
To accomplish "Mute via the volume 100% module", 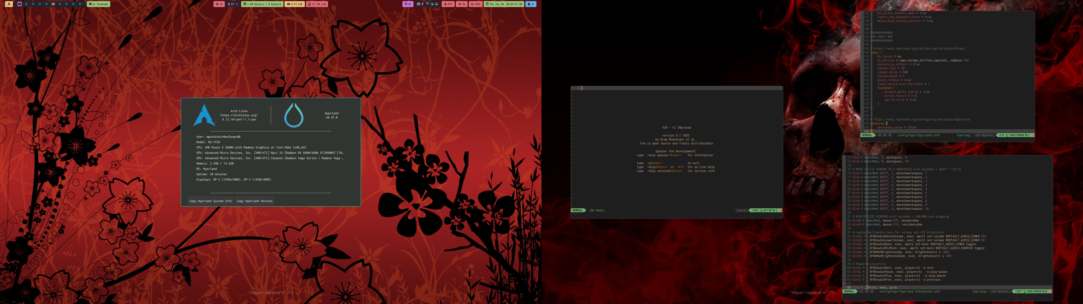I will (476, 4).
